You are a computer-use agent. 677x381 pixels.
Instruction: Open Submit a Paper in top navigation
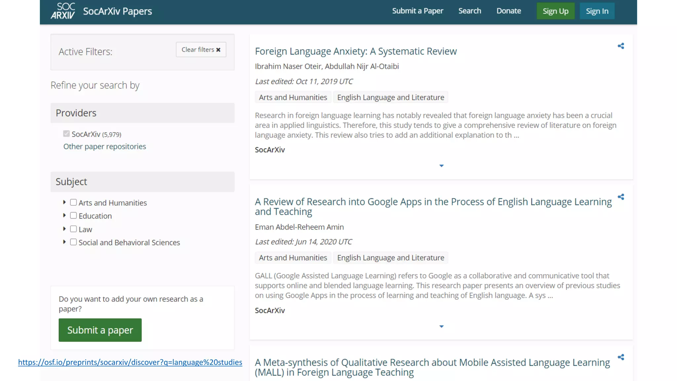tap(418, 11)
